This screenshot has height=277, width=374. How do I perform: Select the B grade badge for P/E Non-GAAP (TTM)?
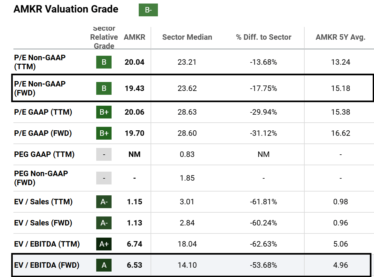point(104,62)
